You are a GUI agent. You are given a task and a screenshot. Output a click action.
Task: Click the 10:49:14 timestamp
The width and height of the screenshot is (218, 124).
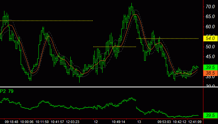(x=118, y=122)
